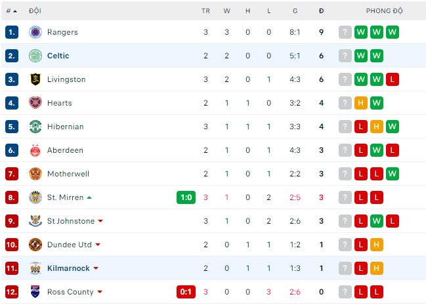Click Ross County live score 0:1 badge

[x=186, y=292]
